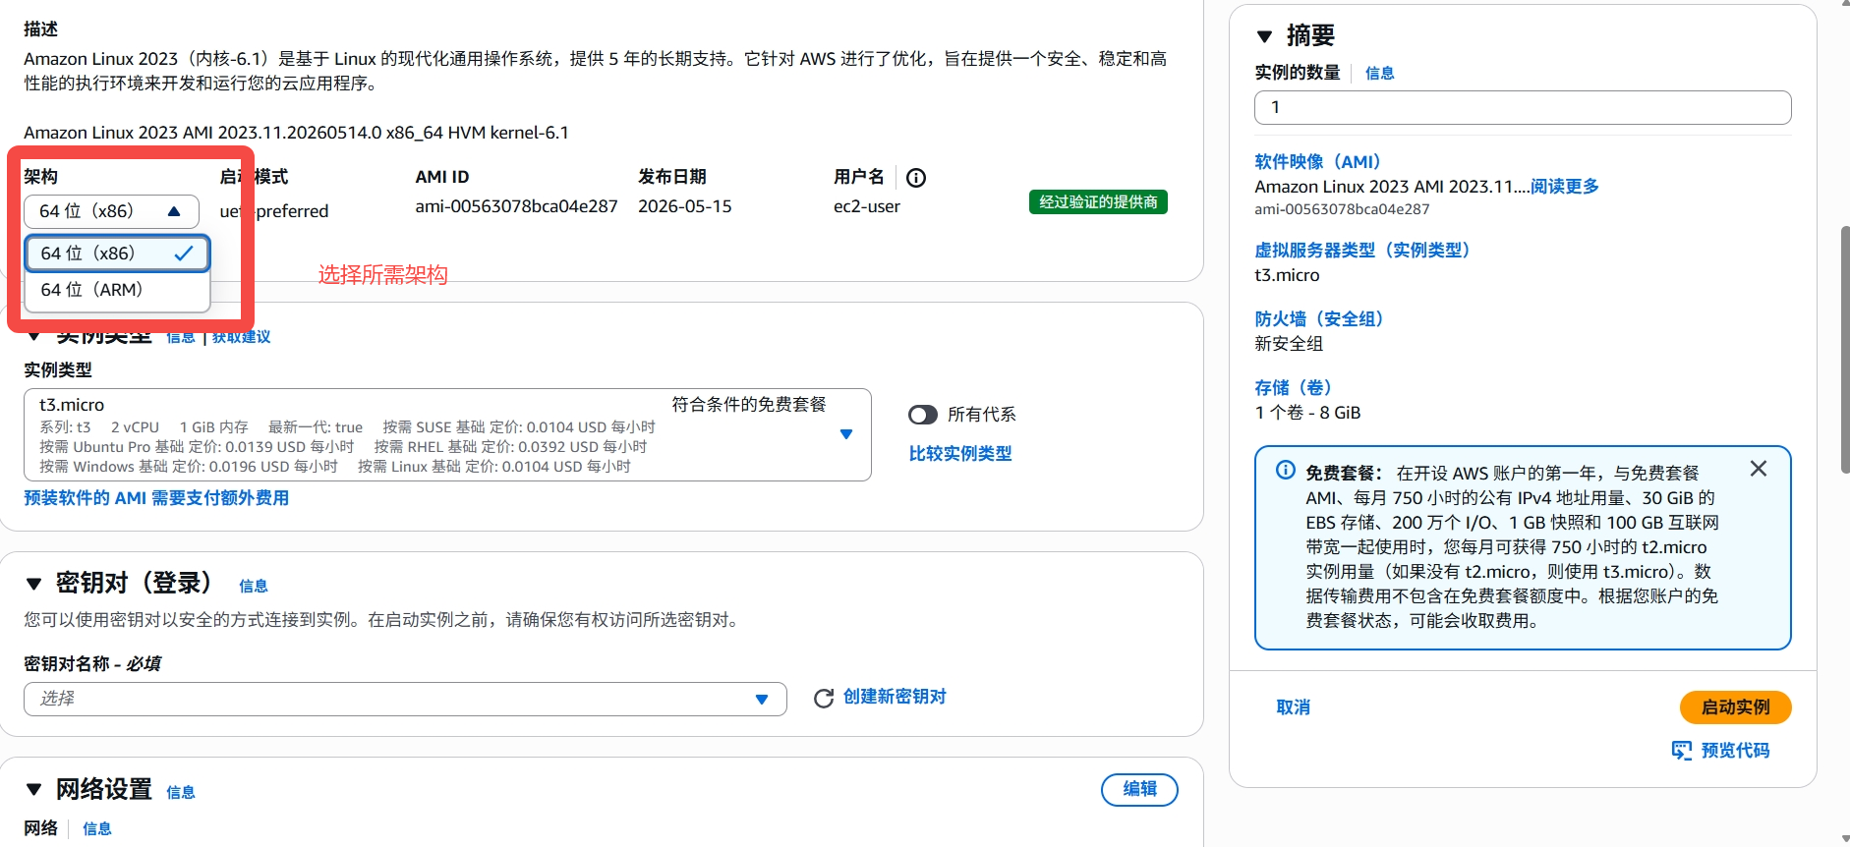Open the 密钥对名称 选择 dropdown
This screenshot has height=847, width=1850.
[405, 699]
